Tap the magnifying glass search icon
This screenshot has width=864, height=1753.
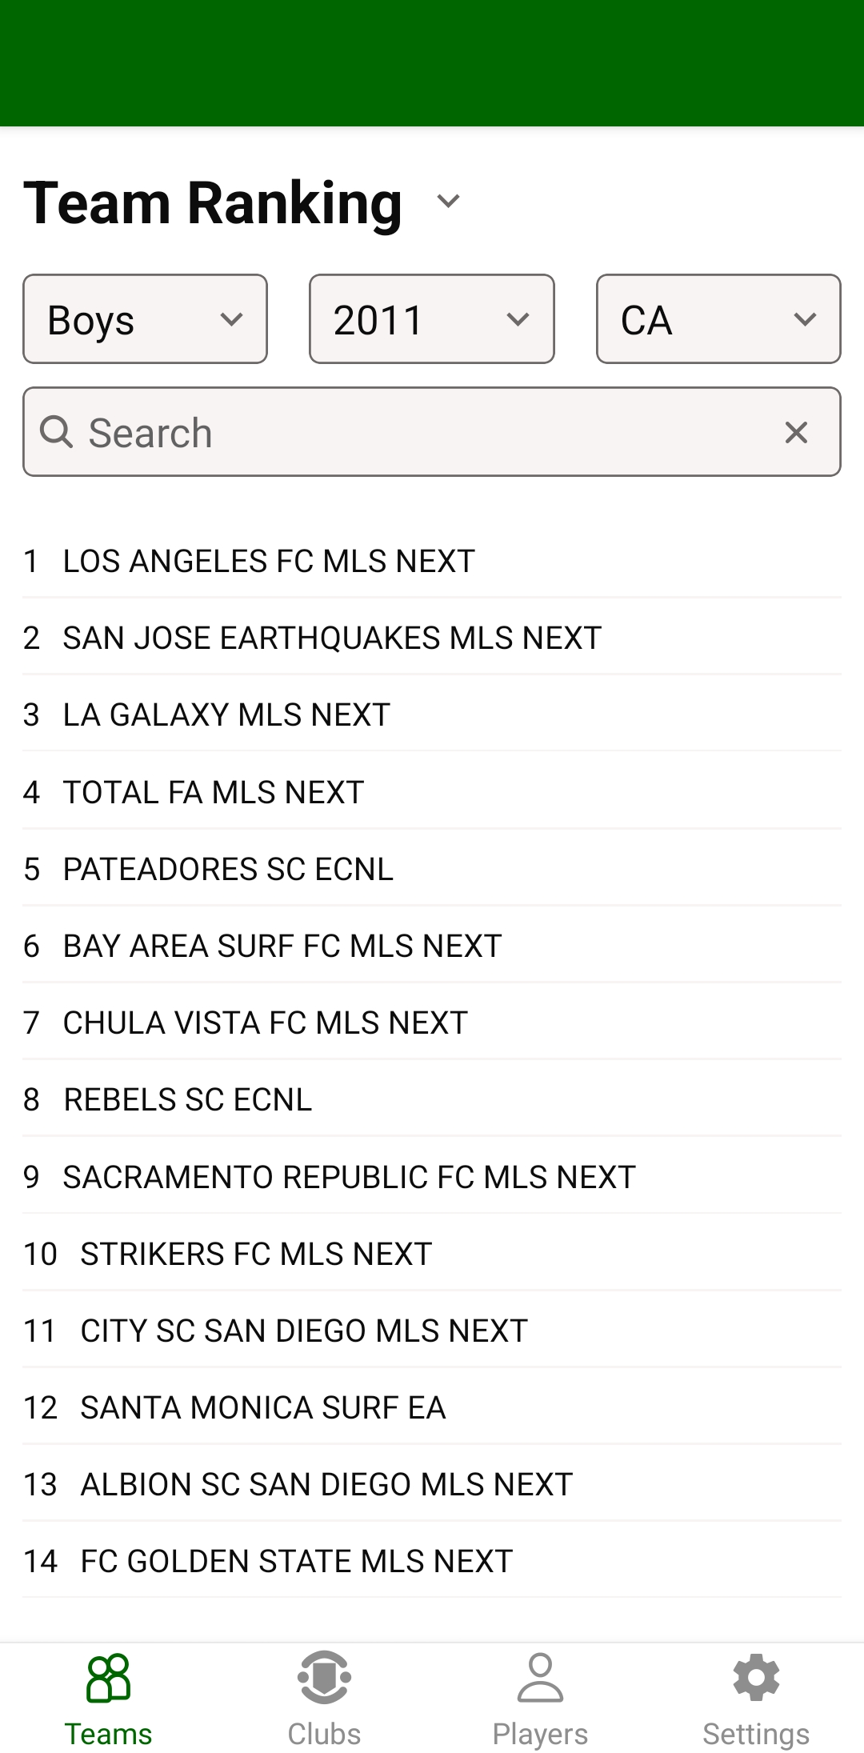coord(56,433)
